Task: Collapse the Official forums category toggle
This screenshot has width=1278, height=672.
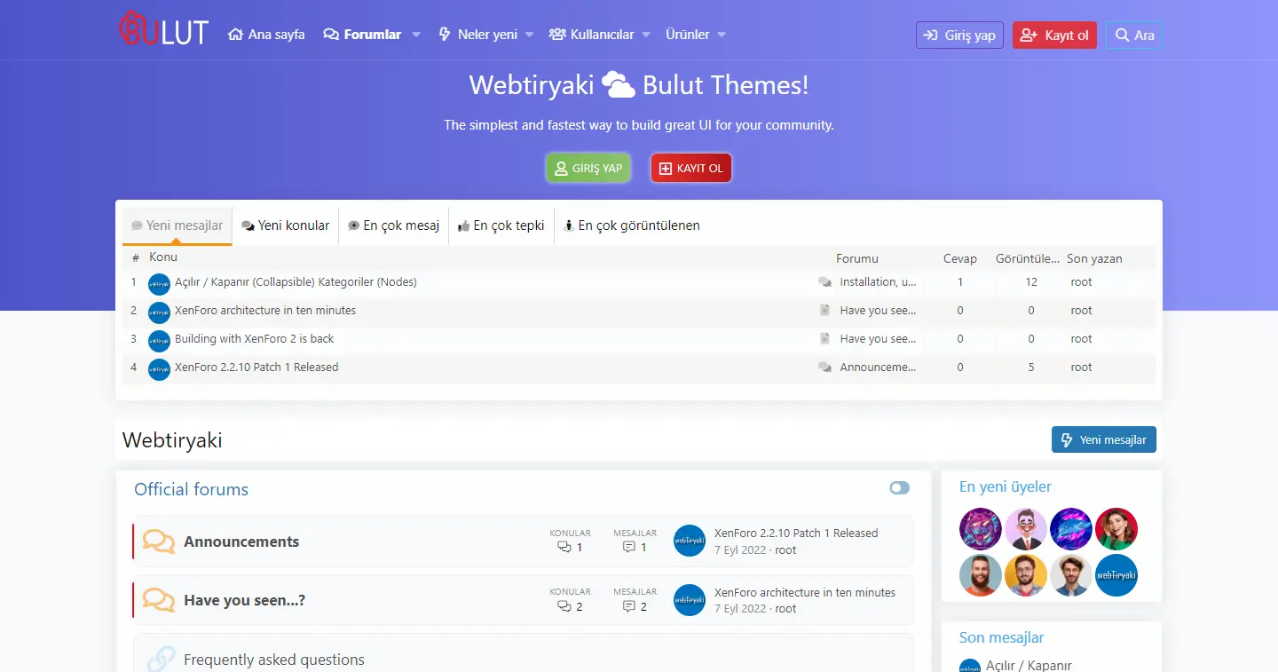Action: [x=899, y=488]
